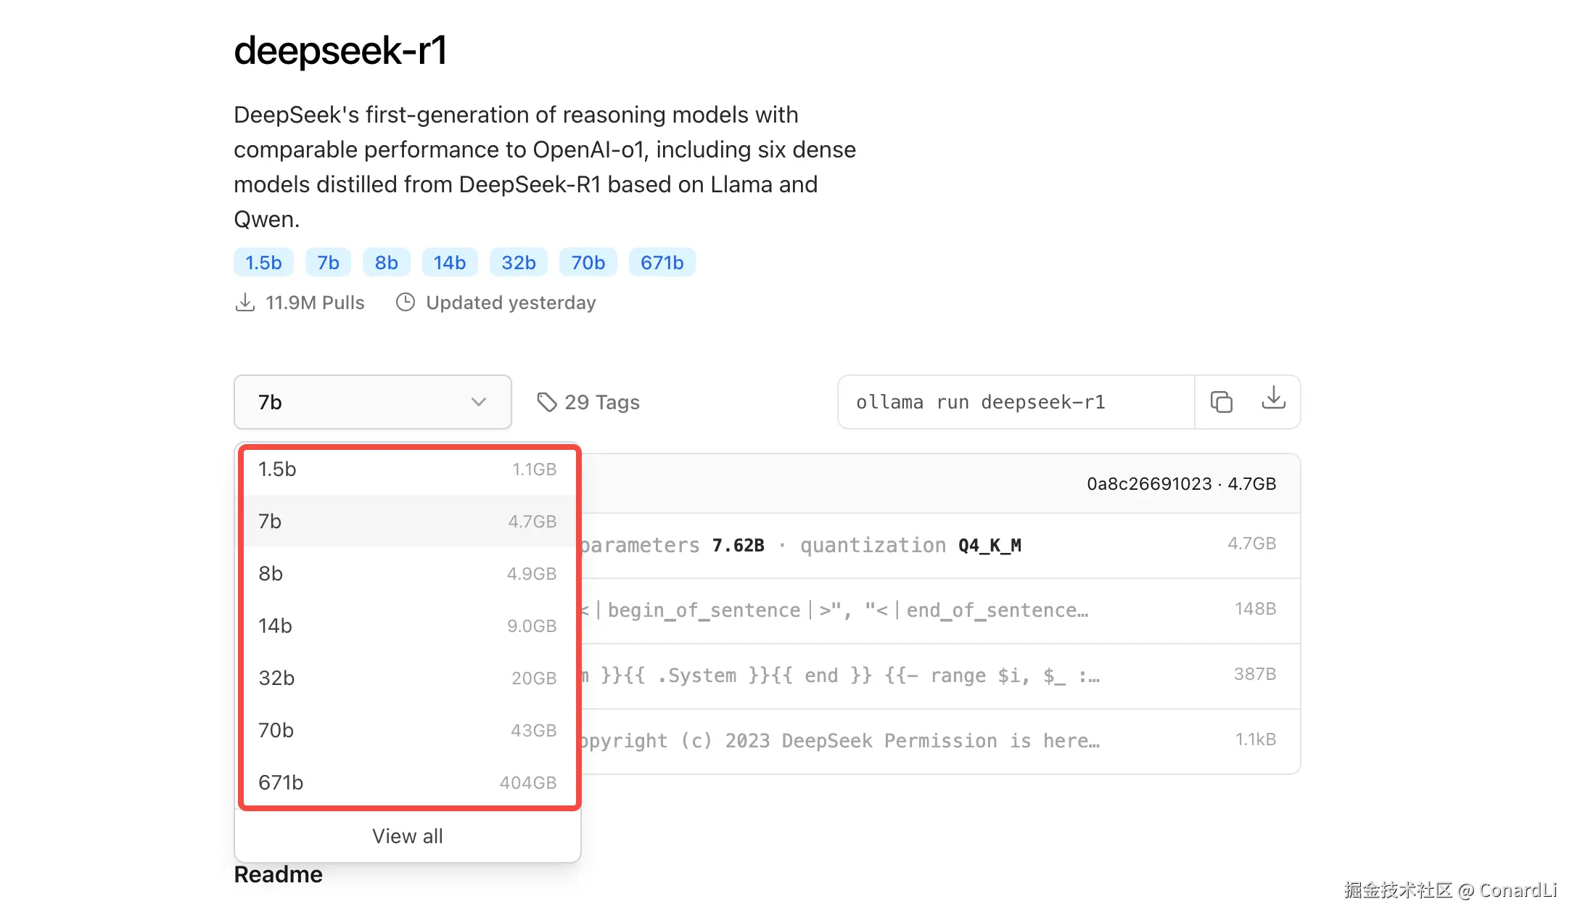Screen dimensions: 1580x923
Task: Click View all in the dropdown
Action: (x=407, y=837)
